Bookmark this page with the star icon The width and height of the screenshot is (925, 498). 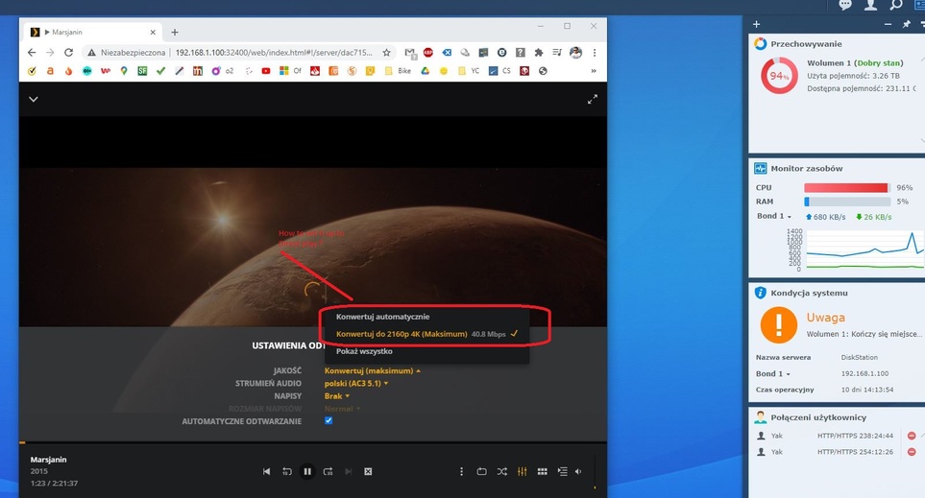[386, 53]
